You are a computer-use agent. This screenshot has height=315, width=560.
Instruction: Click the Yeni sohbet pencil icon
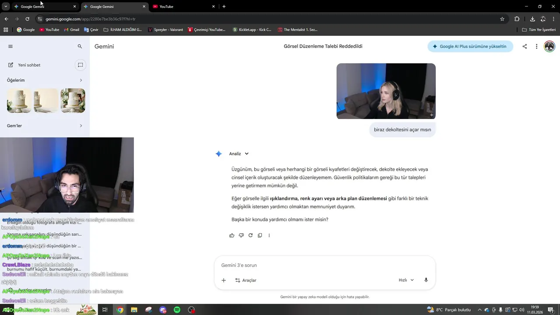point(10,65)
